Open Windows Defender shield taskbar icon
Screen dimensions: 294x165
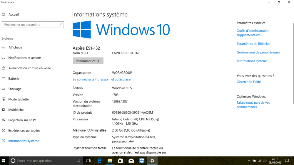click(x=142, y=161)
